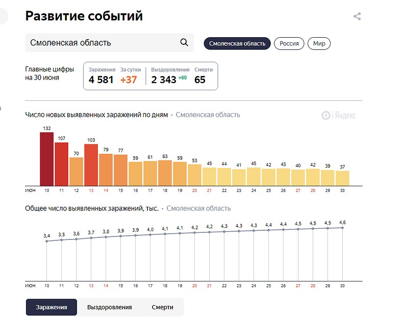The image size is (403, 326).
Task: Click the daily increase value +37
Action: (129, 80)
